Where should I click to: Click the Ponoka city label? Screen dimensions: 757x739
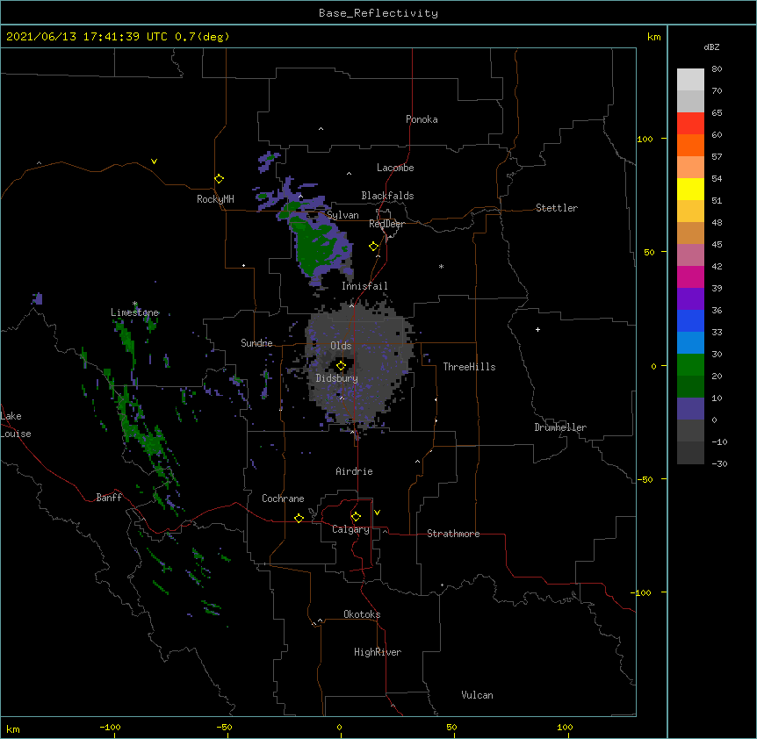tap(422, 119)
